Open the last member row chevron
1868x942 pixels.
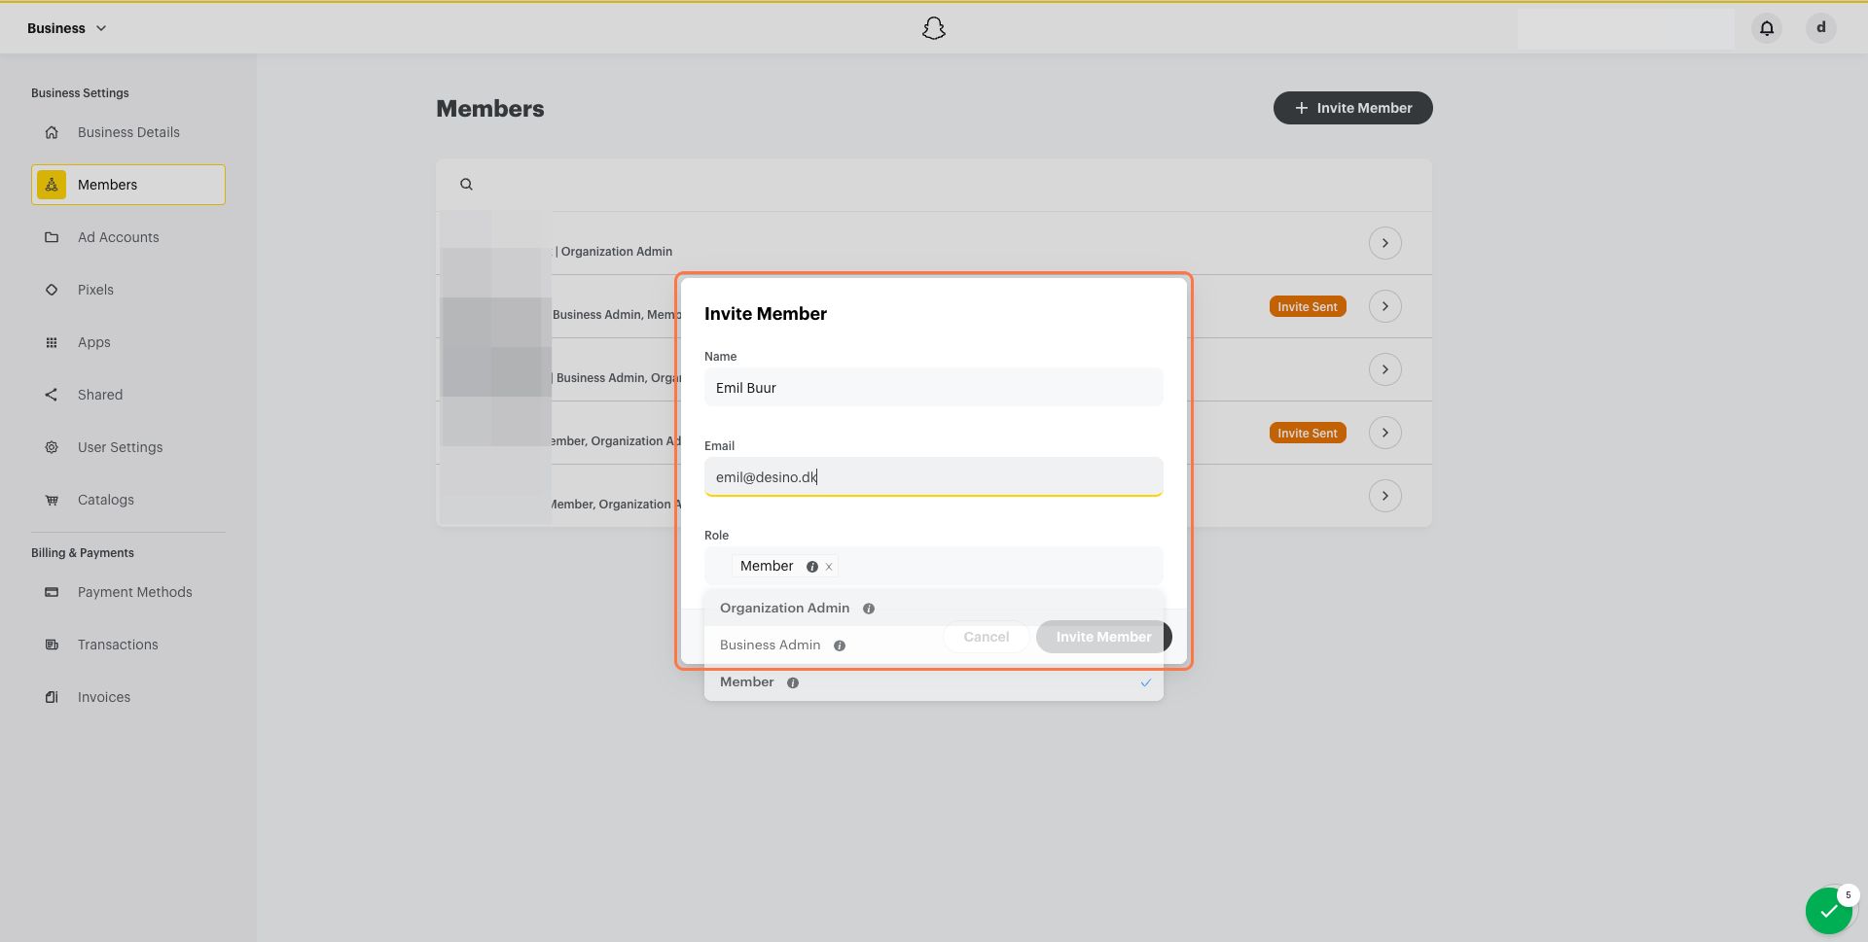point(1384,496)
